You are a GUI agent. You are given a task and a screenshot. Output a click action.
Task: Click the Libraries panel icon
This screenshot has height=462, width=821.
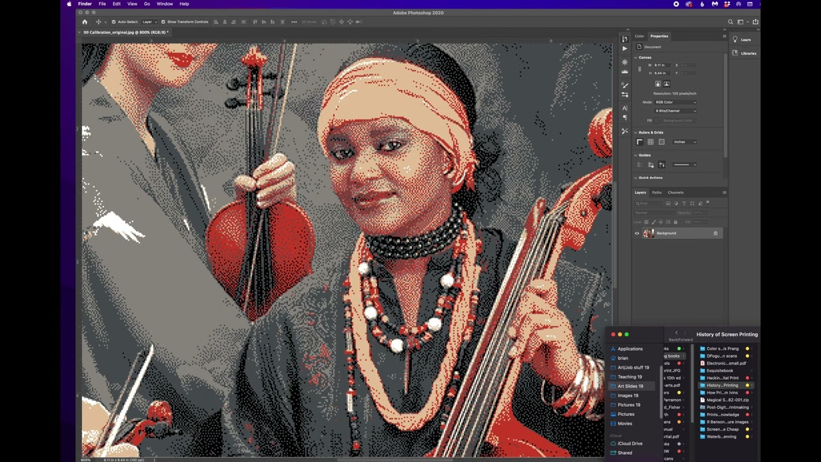pyautogui.click(x=735, y=53)
